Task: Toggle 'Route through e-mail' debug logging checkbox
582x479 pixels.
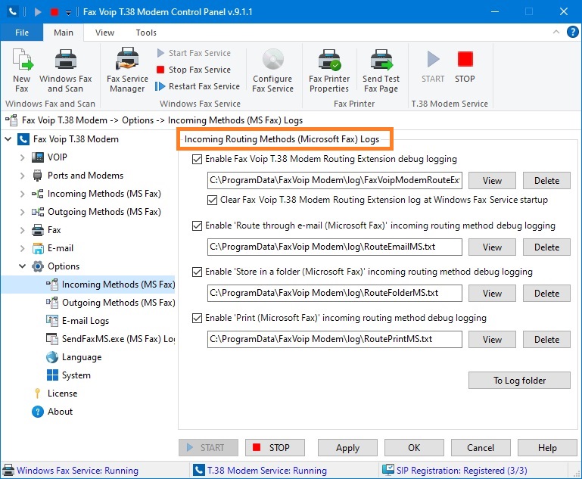Action: (x=197, y=226)
